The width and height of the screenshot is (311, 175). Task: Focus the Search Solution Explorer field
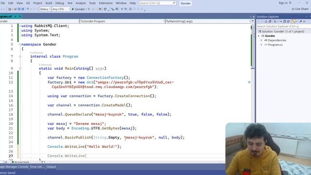click(x=283, y=26)
